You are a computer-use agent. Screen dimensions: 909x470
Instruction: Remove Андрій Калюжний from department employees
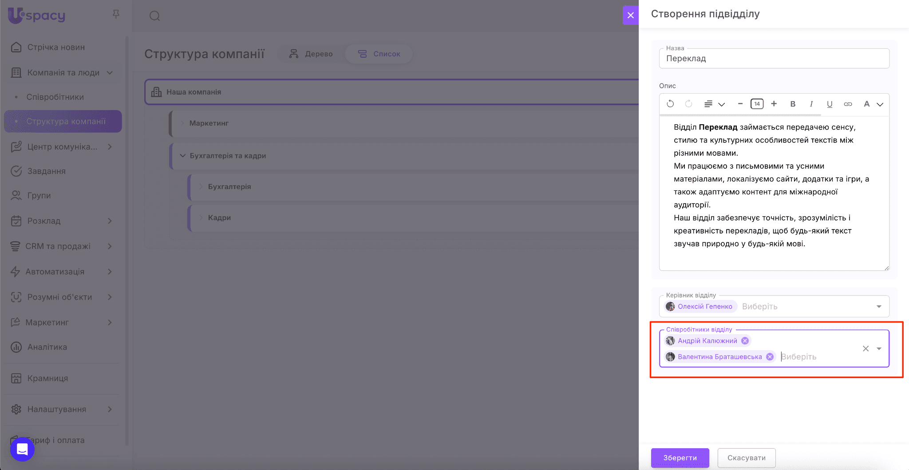point(745,341)
